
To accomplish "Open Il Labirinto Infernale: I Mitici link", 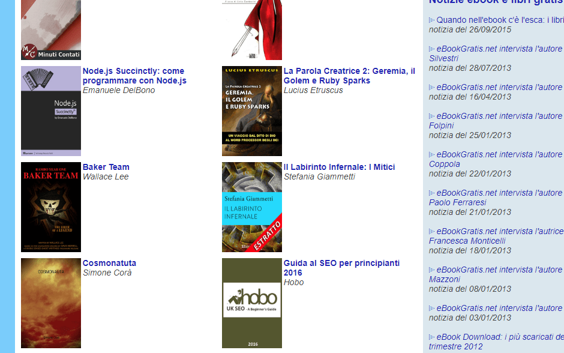I will 339,167.
